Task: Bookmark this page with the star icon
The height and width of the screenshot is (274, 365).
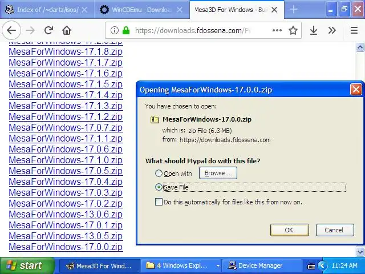Action: pyautogui.click(x=293, y=30)
